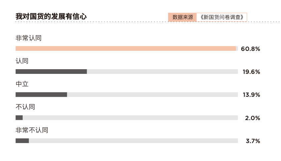Viewport: 281px width, 161px height.
Task: Click the 60.8% value
Action: tap(250, 49)
